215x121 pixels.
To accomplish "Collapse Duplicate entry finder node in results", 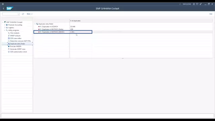I will [35, 24].
